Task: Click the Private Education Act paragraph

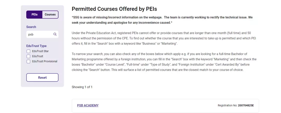Action: tap(164, 38)
